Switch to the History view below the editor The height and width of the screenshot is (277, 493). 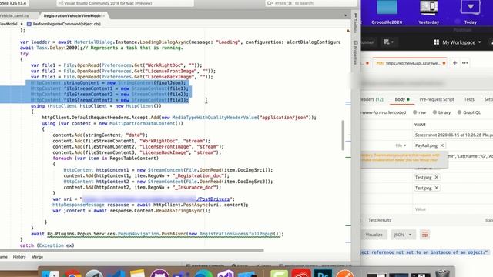[19, 257]
